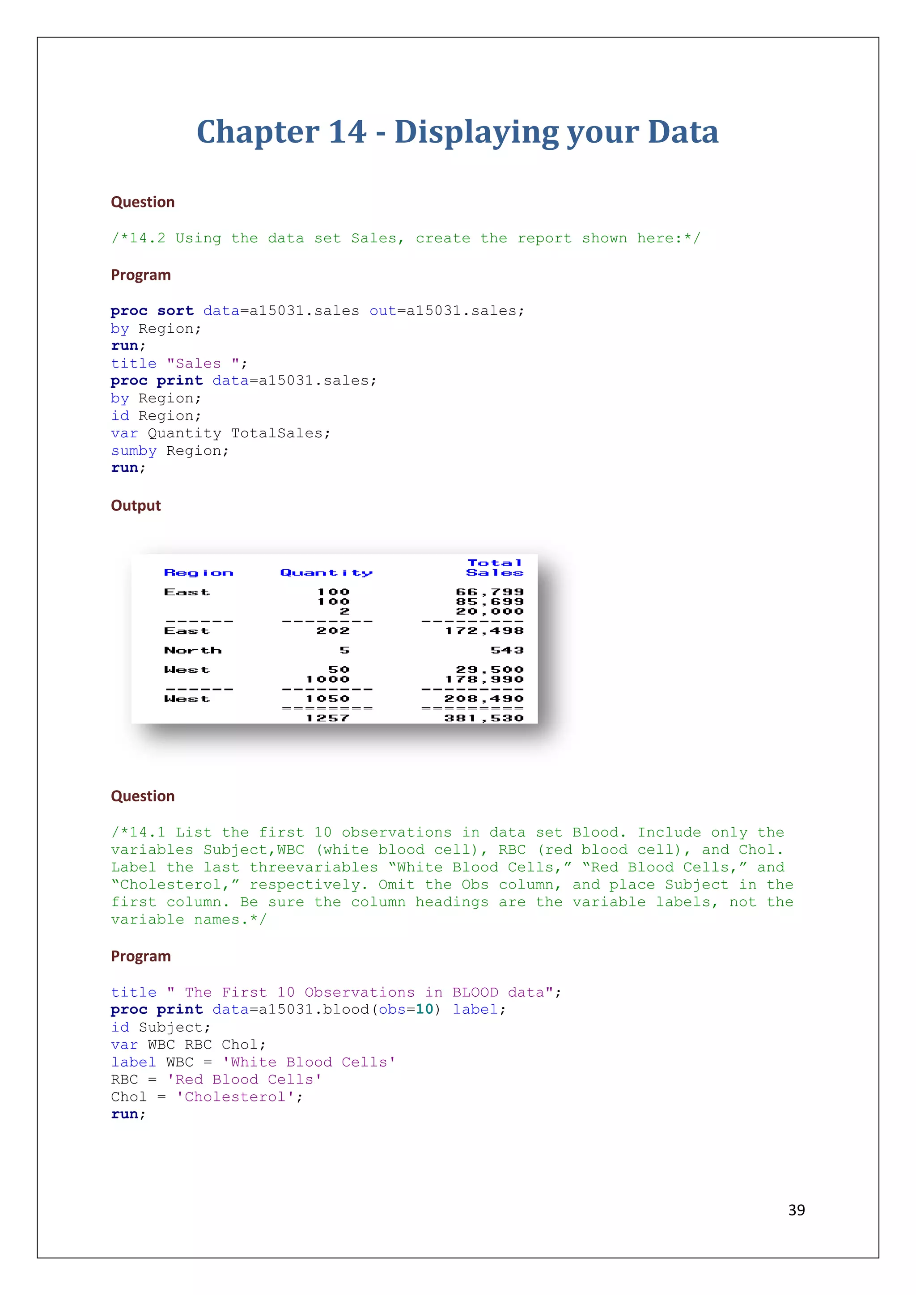The image size is (916, 1295).
Task: Click the line 'var Quantity TotalSales;'
Action: click(221, 433)
